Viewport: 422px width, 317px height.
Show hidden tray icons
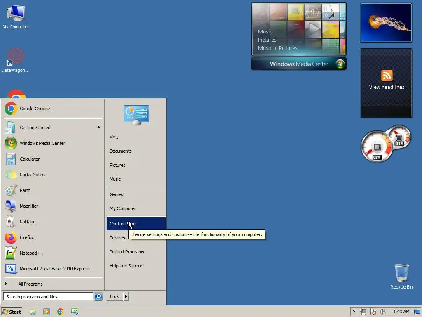click(354, 311)
